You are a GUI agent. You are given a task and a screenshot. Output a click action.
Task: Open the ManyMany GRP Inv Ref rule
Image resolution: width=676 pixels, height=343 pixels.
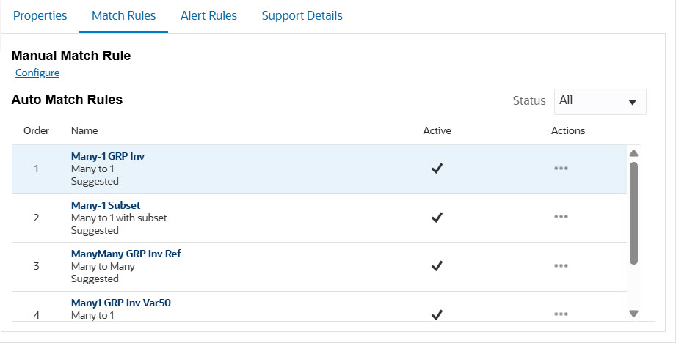pos(126,254)
